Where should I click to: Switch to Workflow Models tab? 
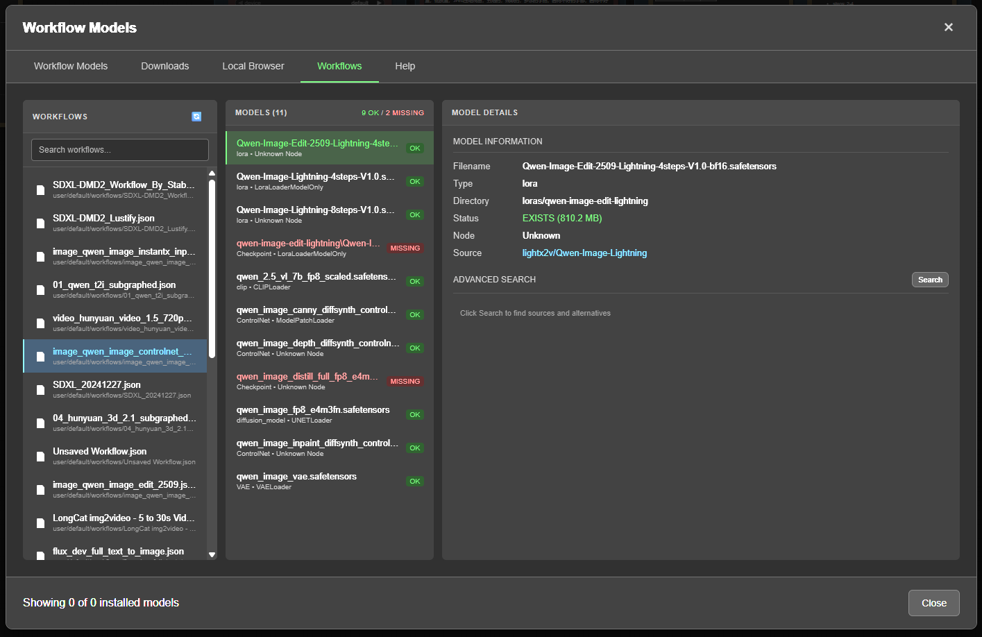coord(71,66)
